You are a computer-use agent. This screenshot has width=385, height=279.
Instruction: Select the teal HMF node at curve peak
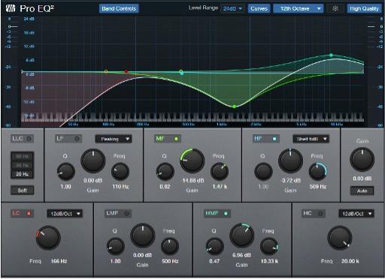tap(331, 55)
